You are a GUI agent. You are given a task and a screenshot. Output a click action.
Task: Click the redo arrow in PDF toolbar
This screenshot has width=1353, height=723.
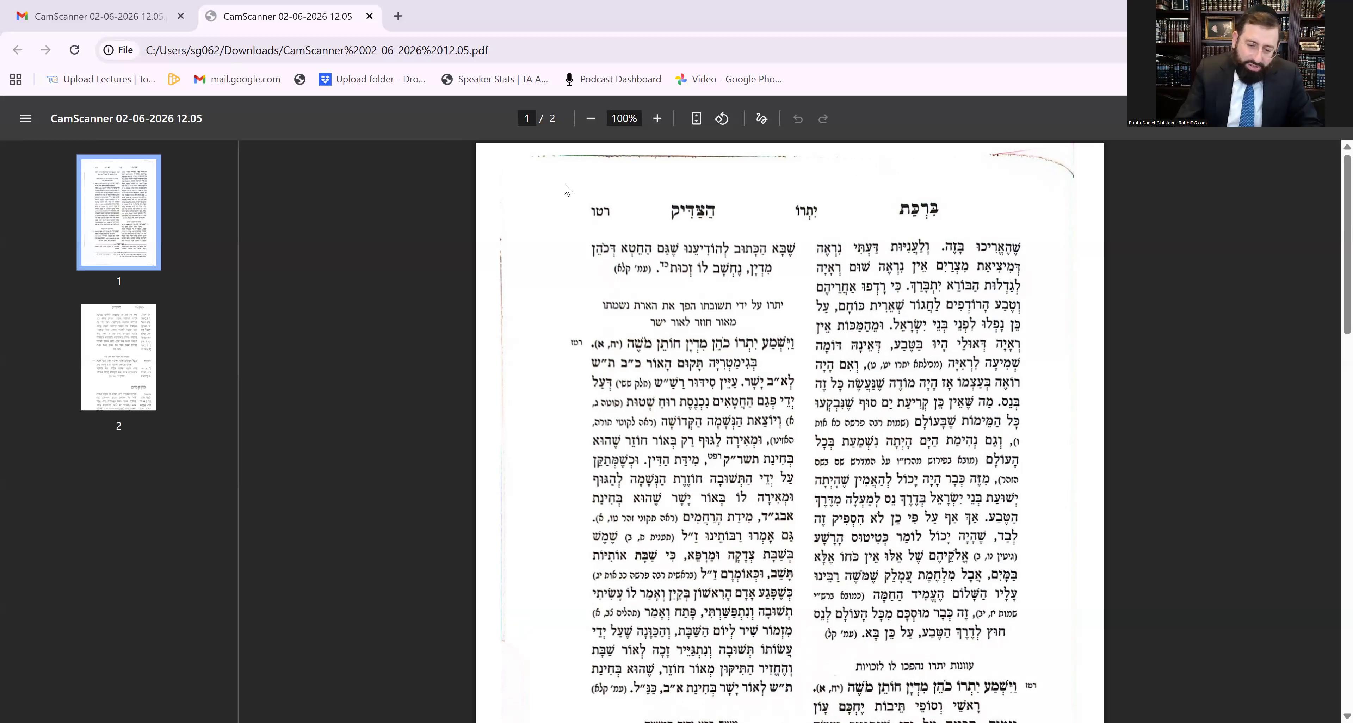click(823, 119)
